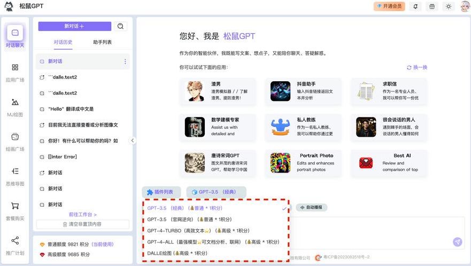Image resolution: width=471 pixels, height=266 pixels.
Task: Open the 你好！有什么可以帮助你的吗 conversation
Action: pos(83,141)
